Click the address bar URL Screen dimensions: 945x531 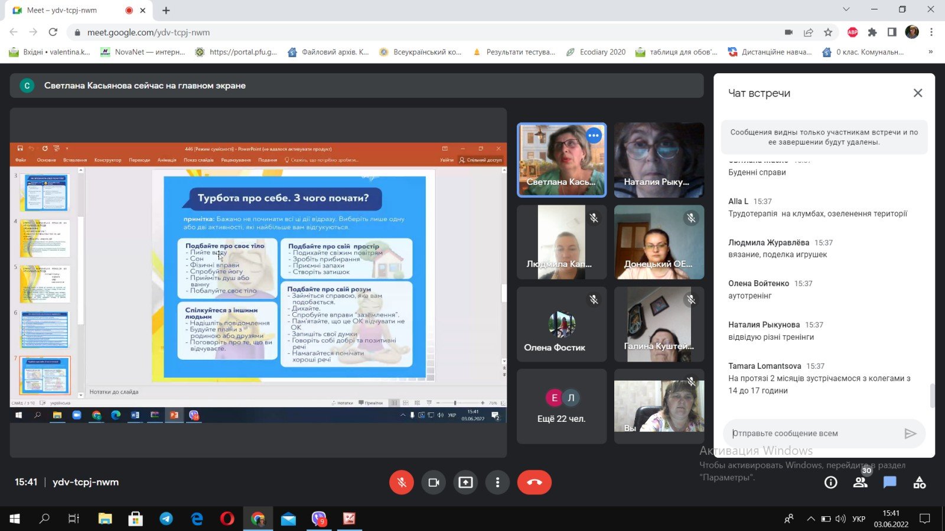[148, 32]
